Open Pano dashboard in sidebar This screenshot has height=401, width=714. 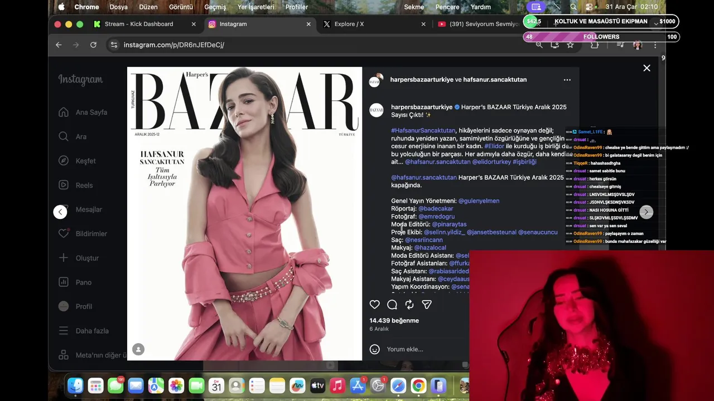[x=75, y=282]
